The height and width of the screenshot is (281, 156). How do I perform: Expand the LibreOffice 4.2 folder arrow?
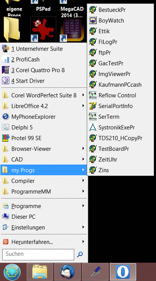(x=83, y=106)
